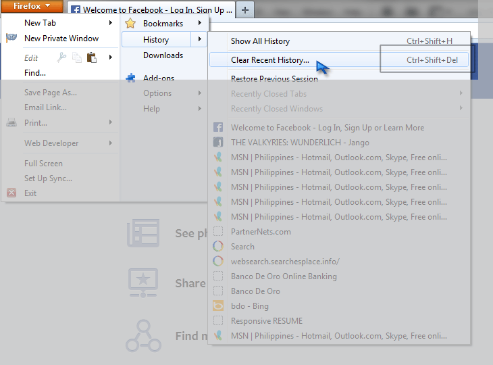
Task: Select Full Screen mode
Action: point(43,164)
